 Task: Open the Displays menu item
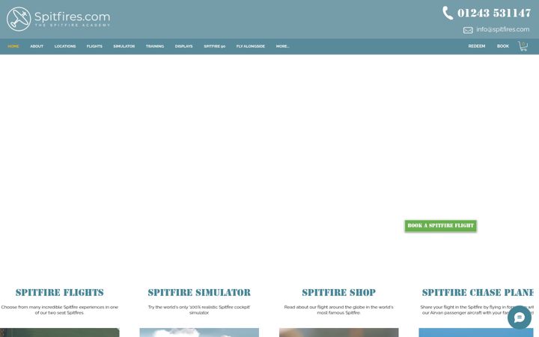(184, 46)
